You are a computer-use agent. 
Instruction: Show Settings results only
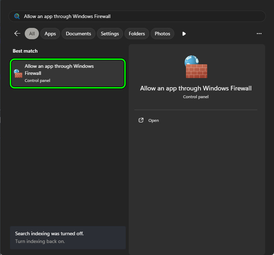click(x=110, y=34)
